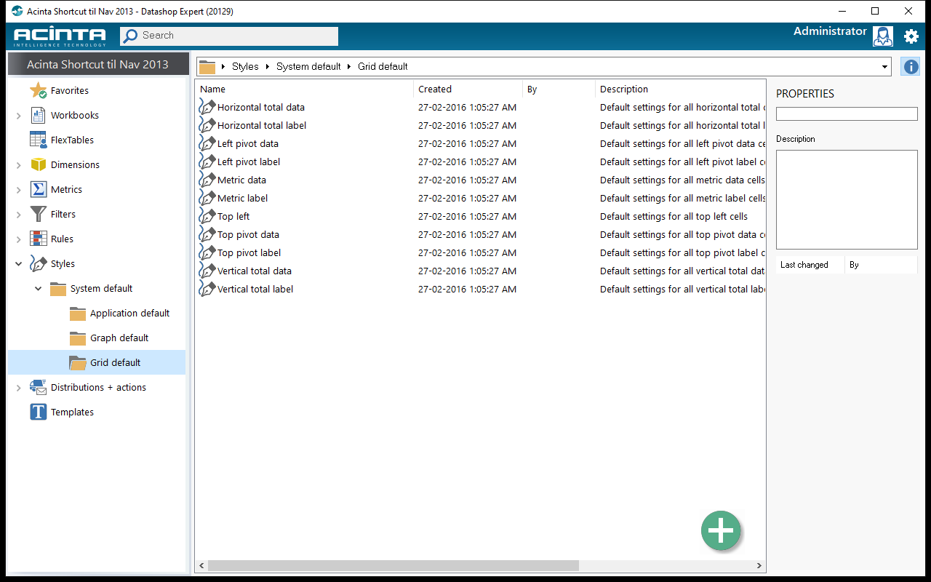Viewport: 931px width, 582px height.
Task: Click the horizontal scrollbar right arrow
Action: pos(759,565)
